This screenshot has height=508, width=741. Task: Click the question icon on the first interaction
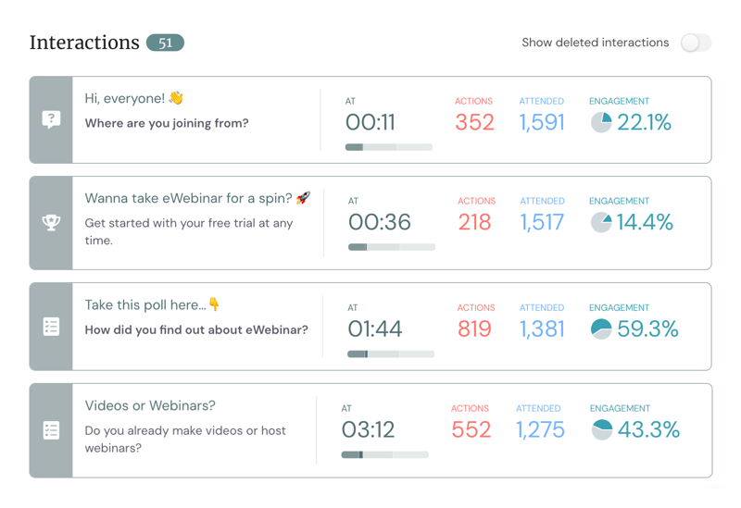(51, 120)
